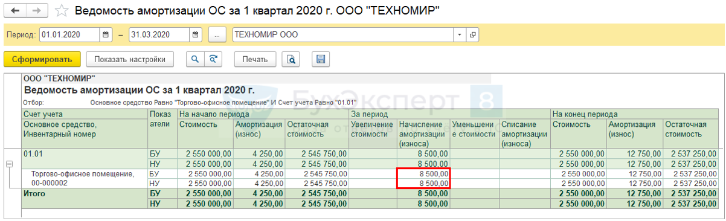Click the header За период

450,114
